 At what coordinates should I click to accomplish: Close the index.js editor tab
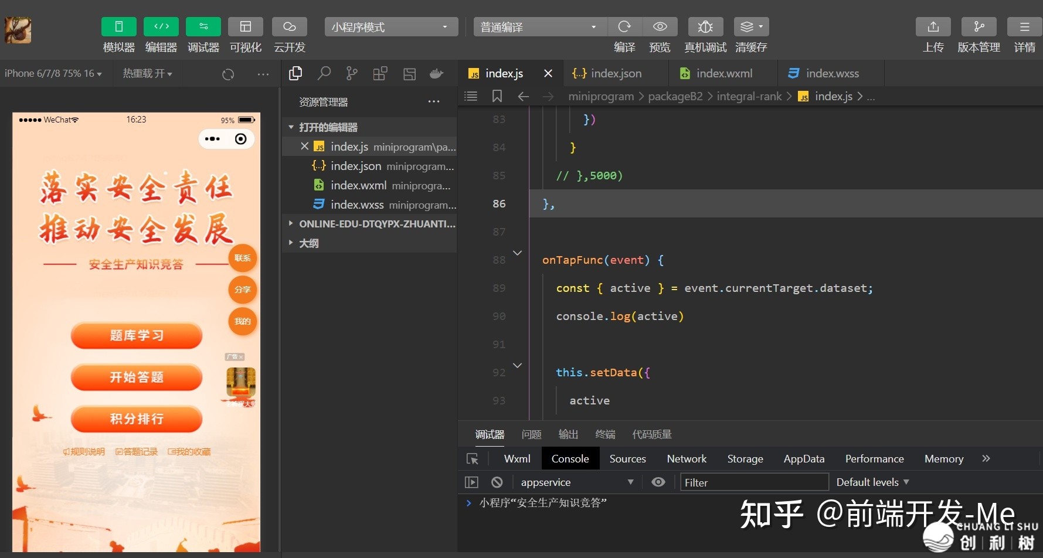548,73
